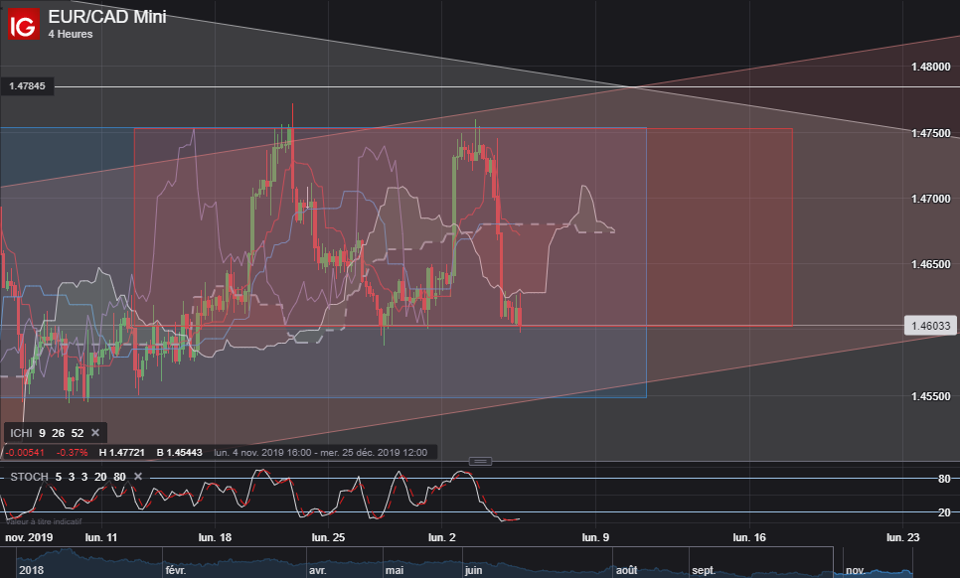
Task: Click avr. in the history navigator
Action: pos(318,570)
